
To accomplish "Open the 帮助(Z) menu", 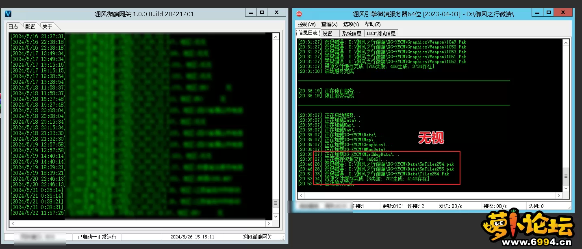I will click(373, 24).
